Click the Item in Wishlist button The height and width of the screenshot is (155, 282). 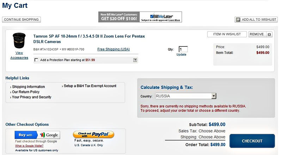pos(227,34)
